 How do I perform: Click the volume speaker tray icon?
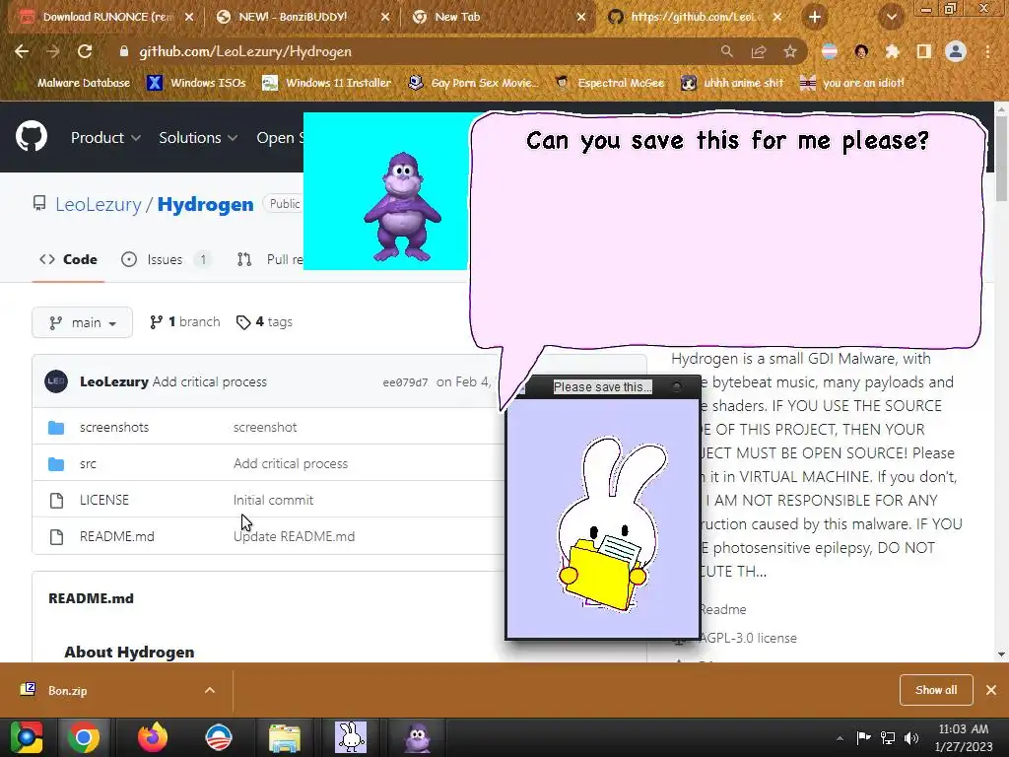click(911, 738)
